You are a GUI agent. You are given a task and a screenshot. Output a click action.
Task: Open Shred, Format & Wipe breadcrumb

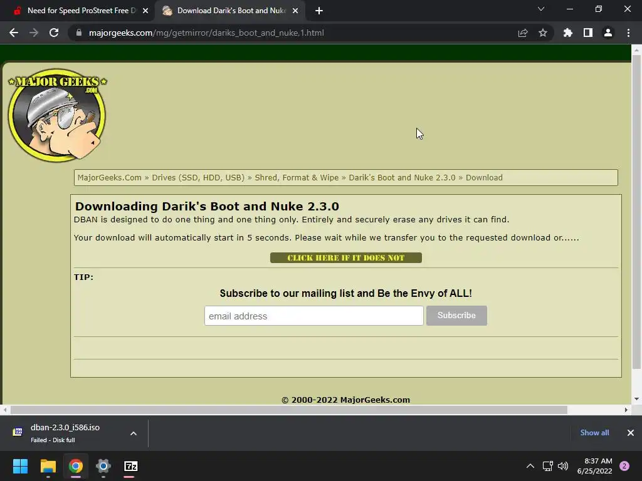297,177
